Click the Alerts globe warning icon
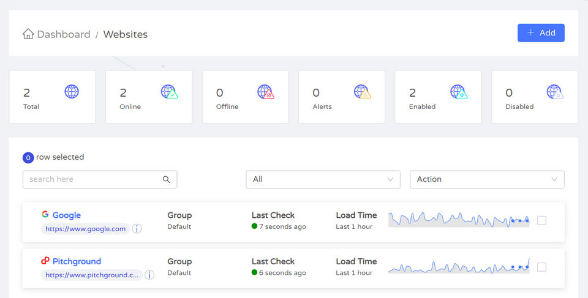This screenshot has width=588, height=298. 362,92
